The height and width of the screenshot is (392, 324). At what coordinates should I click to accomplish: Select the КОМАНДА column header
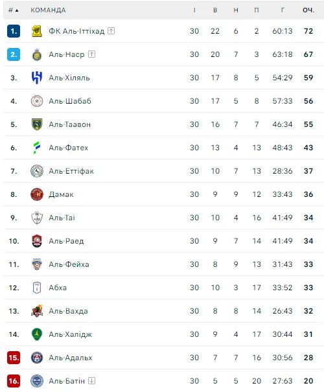coord(48,10)
